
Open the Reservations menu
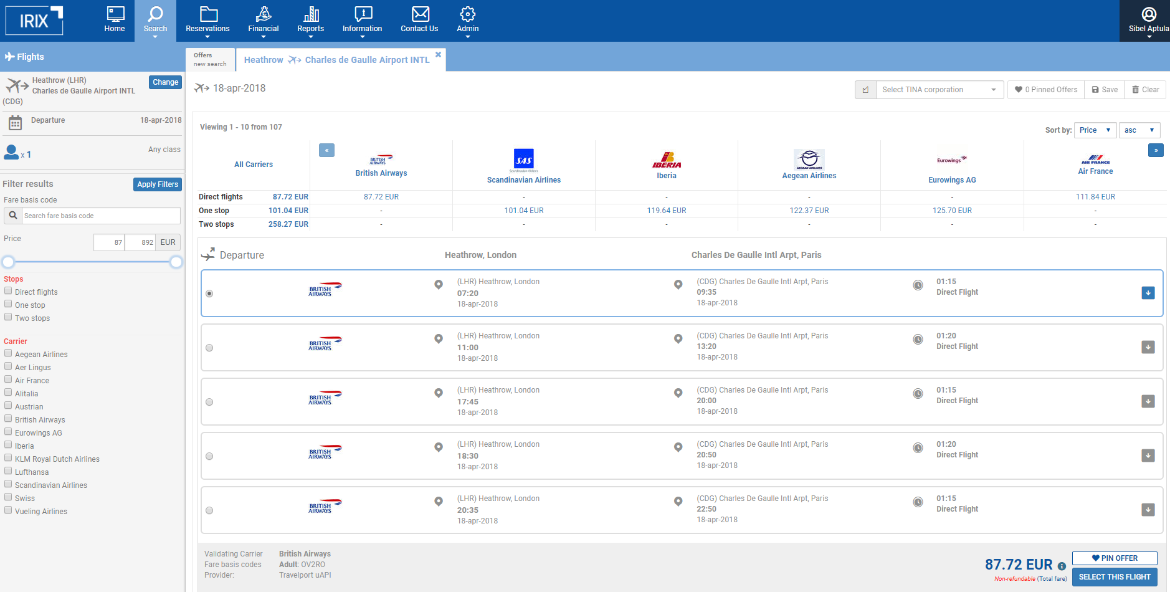207,20
